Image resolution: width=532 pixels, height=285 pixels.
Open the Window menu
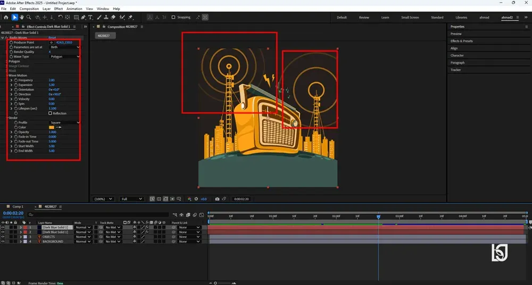[103, 9]
